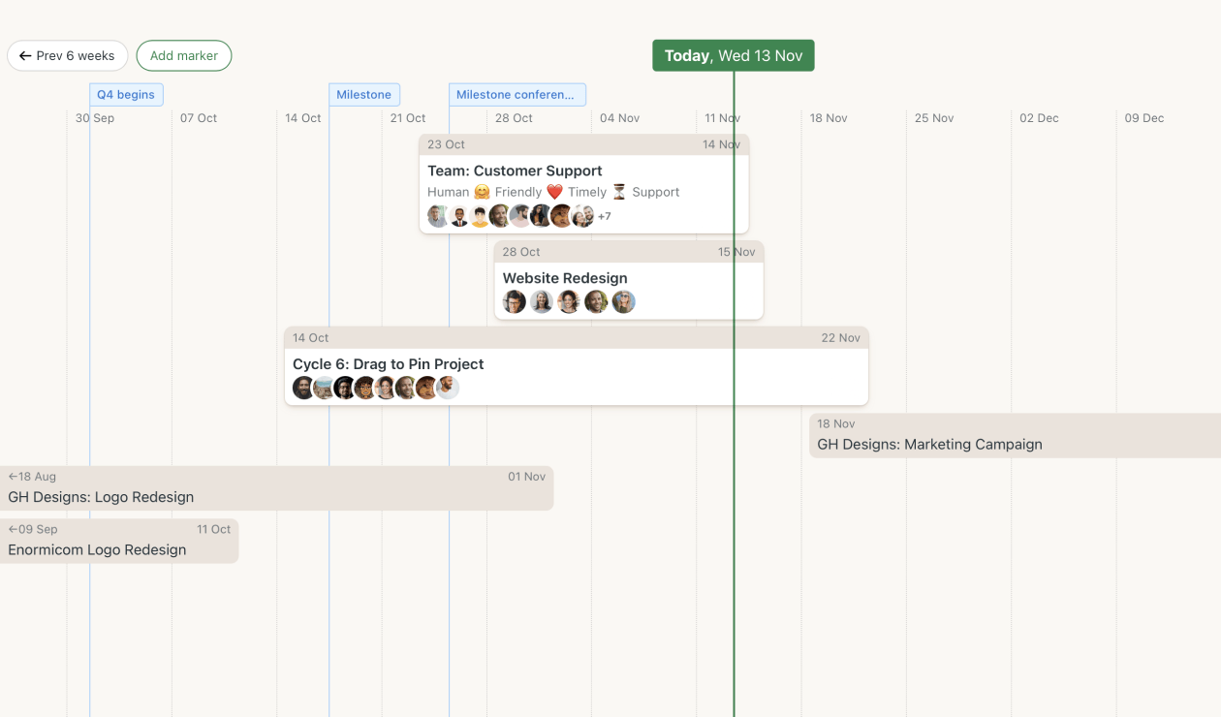Click the back arrow on Prev 6 weeks
Viewport: 1221px width, 717px height.
[x=23, y=55]
